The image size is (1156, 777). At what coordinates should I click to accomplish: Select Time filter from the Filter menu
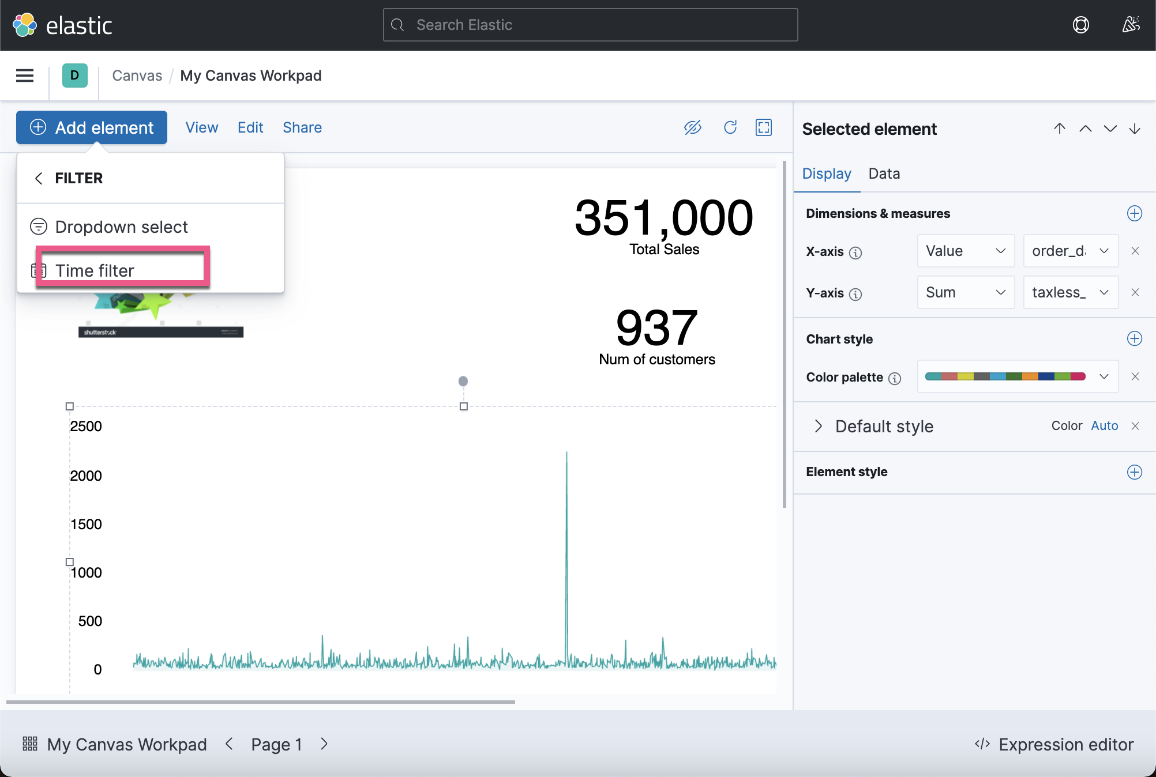coord(94,270)
